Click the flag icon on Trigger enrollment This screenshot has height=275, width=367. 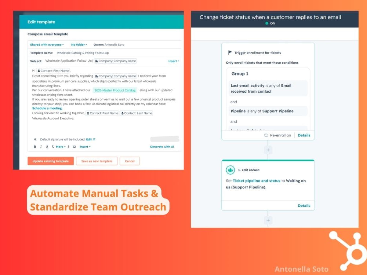point(230,52)
